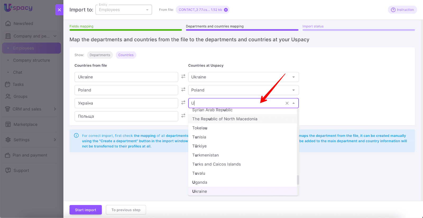Open the Entity Employees dropdown
423x218 pixels.
[x=123, y=10]
